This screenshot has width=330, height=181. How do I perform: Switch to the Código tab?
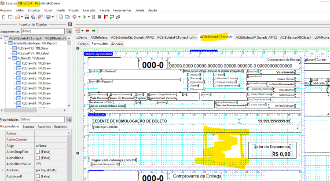[x=83, y=44]
